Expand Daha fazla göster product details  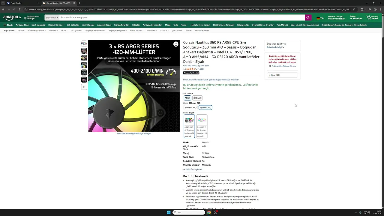[193, 169]
